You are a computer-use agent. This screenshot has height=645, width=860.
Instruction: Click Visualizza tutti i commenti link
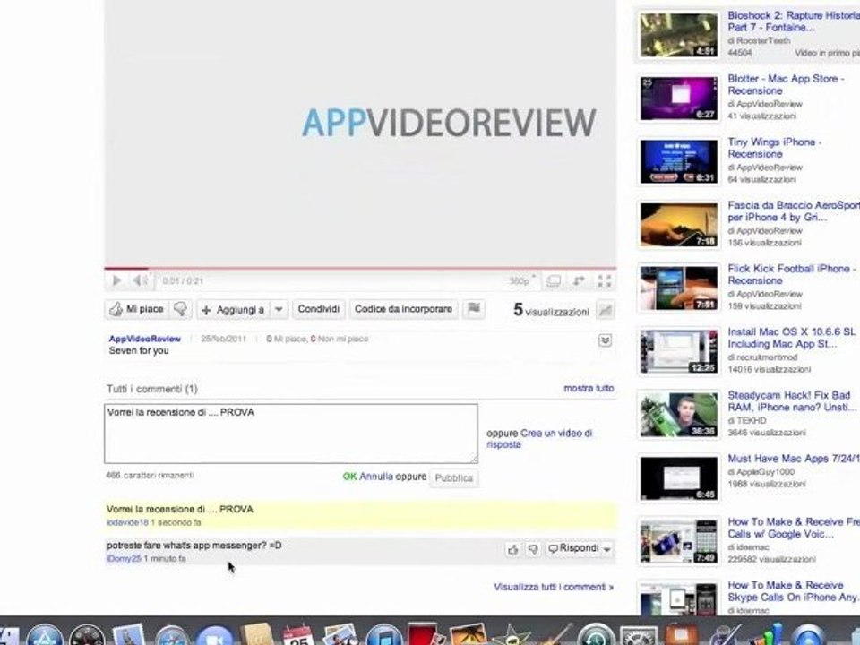coord(554,587)
